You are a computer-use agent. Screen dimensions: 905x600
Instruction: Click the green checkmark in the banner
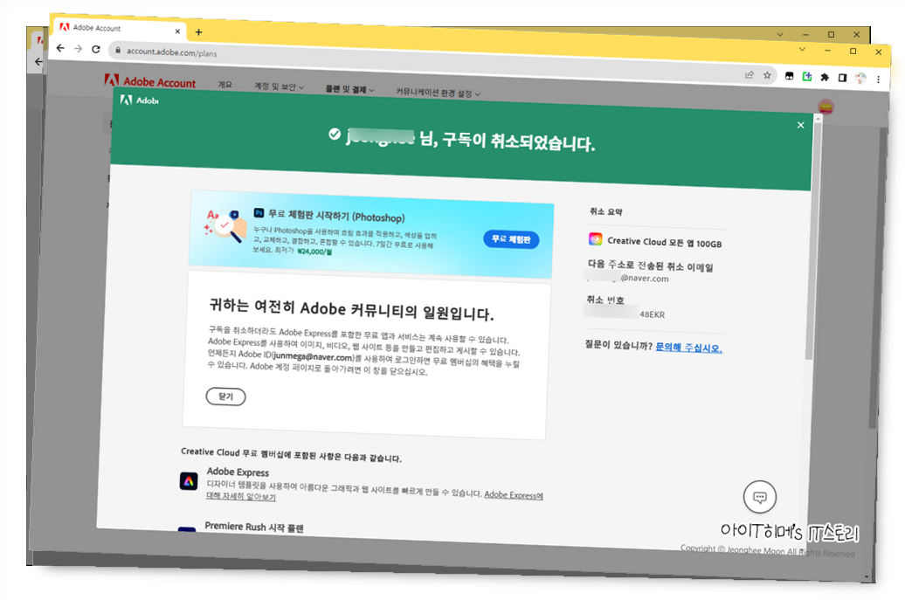click(x=335, y=134)
